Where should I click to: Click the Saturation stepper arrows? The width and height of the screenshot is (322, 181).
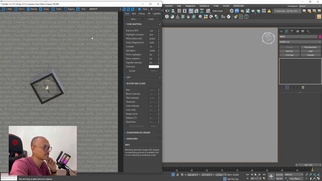[x=158, y=51]
